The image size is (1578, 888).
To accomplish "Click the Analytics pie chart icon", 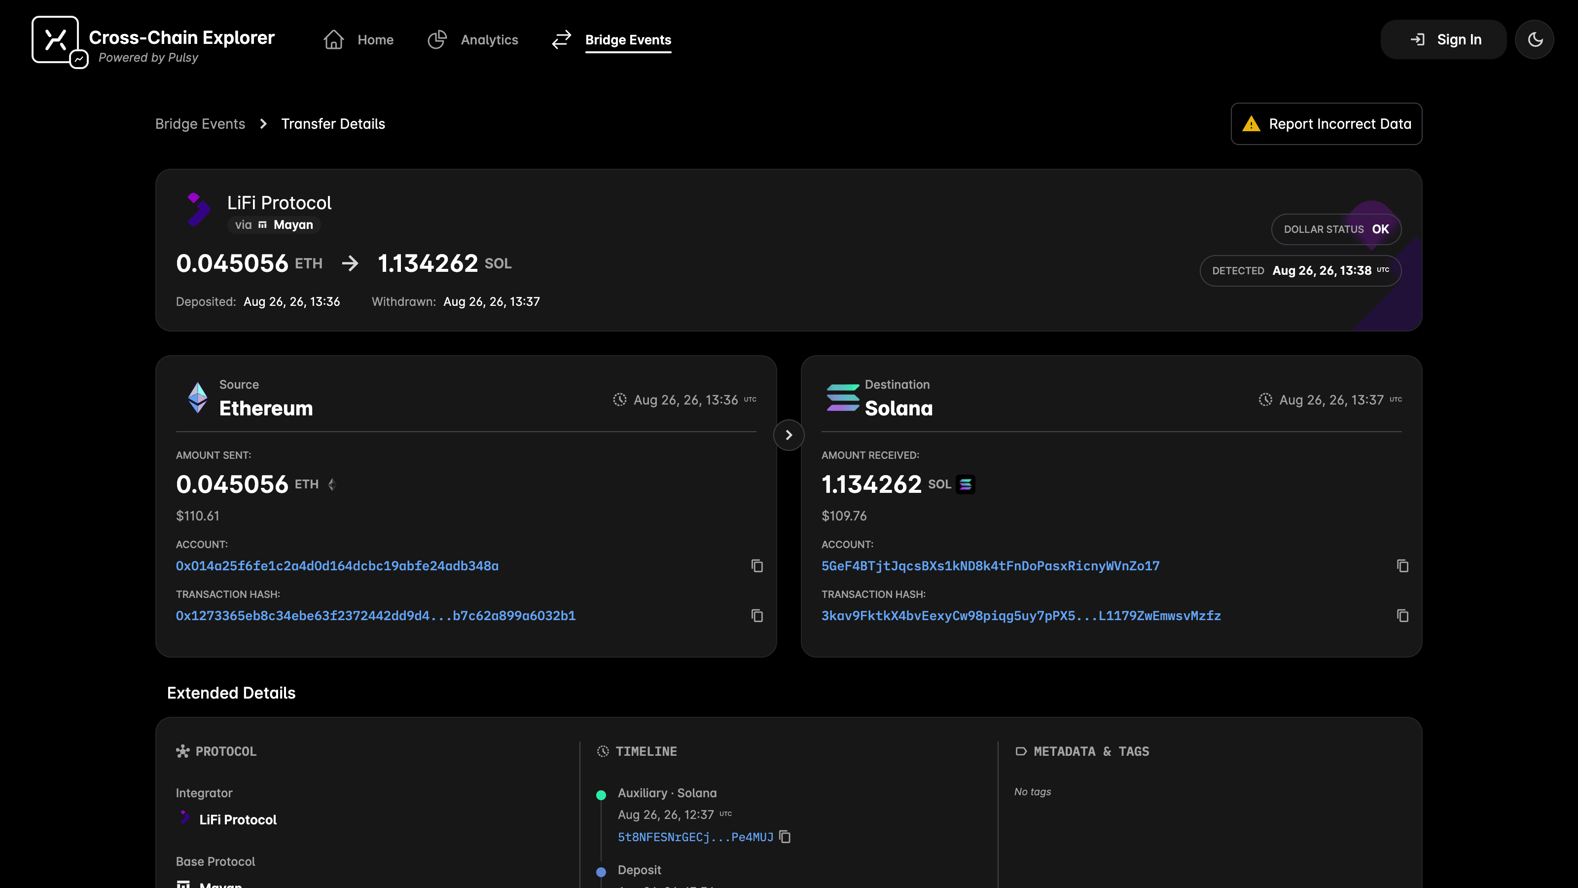I will coord(437,40).
